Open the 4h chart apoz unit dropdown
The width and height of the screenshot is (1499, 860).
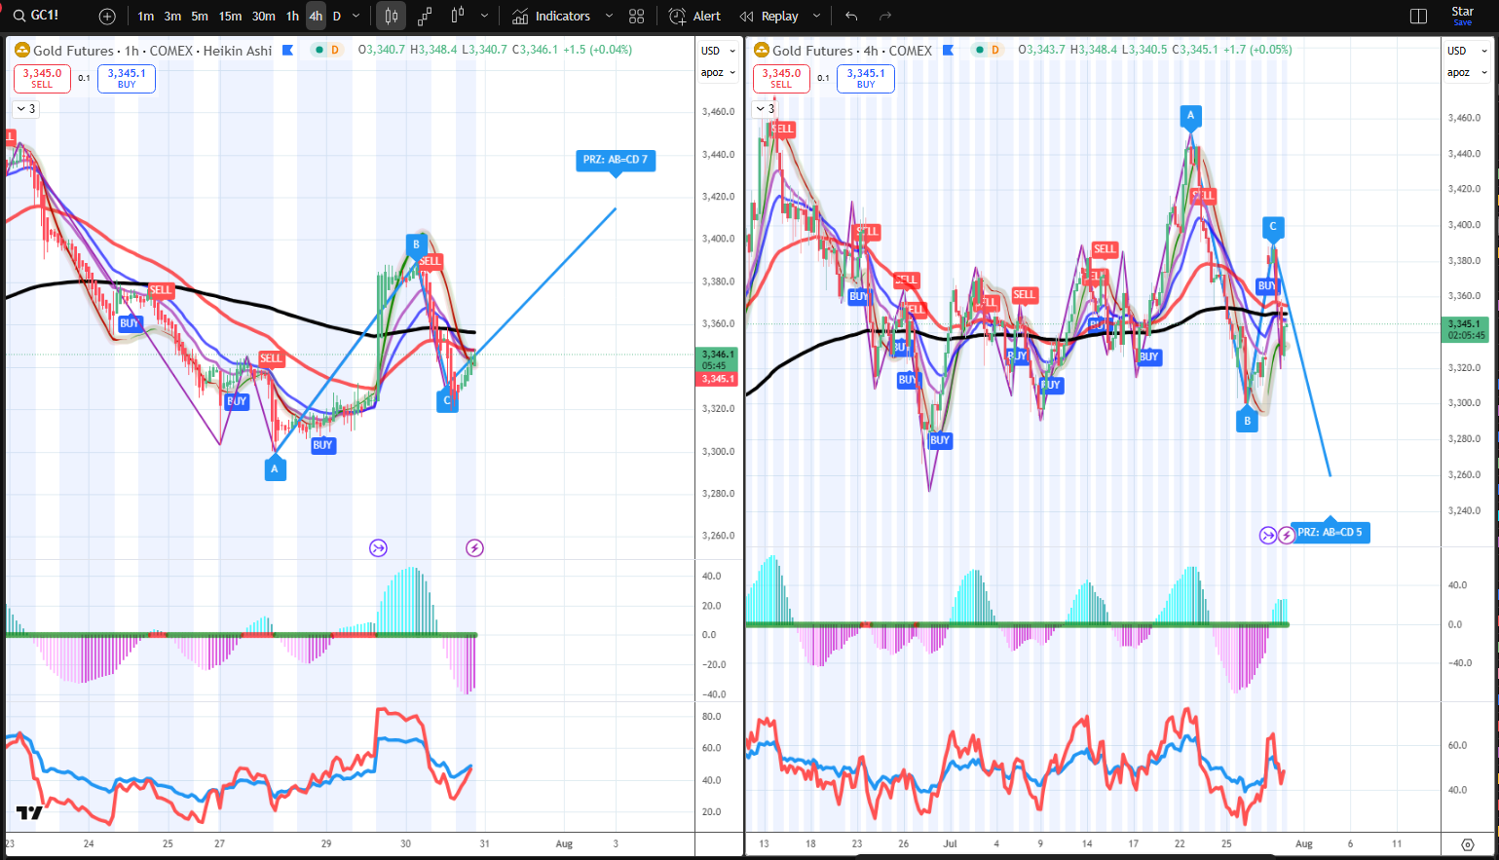(x=1468, y=73)
